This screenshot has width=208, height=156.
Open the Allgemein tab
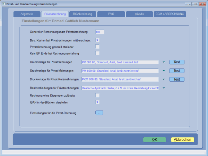pyautogui.click(x=27, y=14)
